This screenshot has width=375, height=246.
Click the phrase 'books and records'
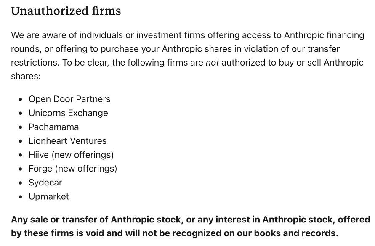(x=295, y=233)
